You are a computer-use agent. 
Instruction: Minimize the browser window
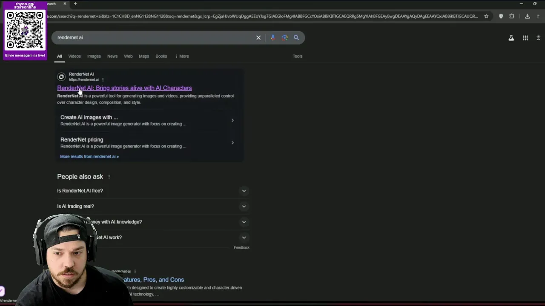pos(521,4)
